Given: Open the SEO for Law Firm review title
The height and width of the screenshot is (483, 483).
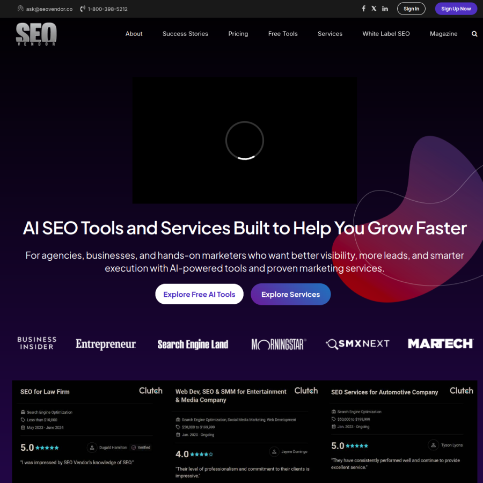Looking at the screenshot, I should tap(45, 392).
